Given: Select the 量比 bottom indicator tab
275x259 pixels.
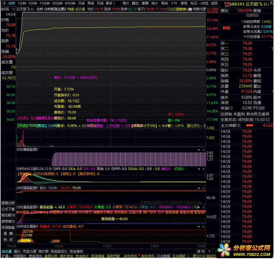Looking at the screenshot, I should point(17,252).
